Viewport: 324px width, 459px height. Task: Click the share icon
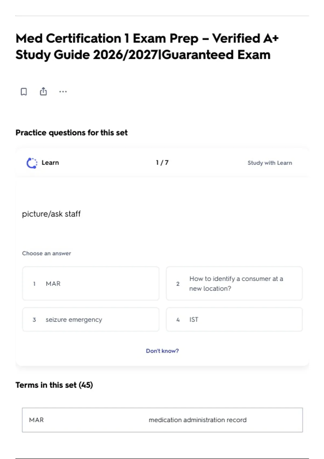43,91
